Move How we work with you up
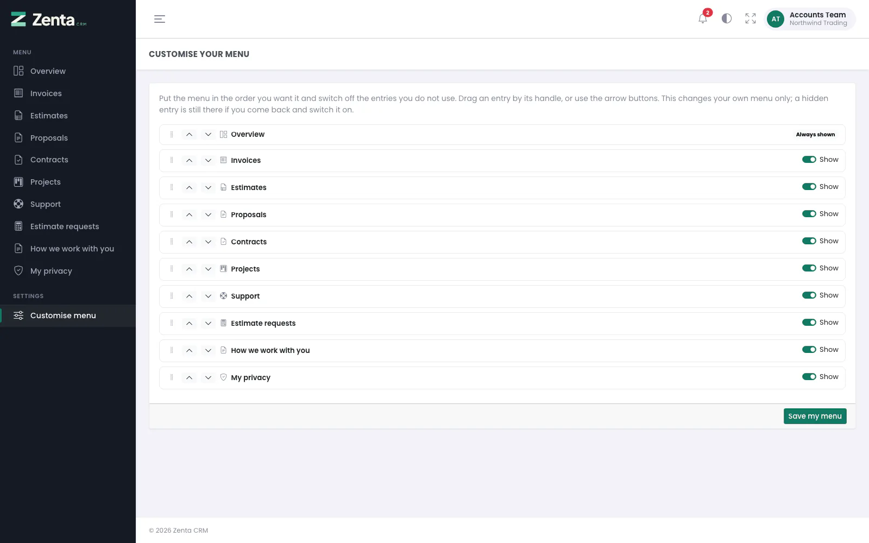This screenshot has height=543, width=869. coord(189,350)
